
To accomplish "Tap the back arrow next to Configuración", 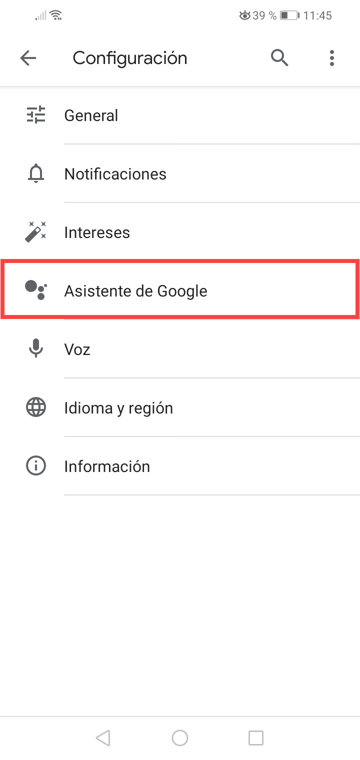I will click(x=28, y=57).
